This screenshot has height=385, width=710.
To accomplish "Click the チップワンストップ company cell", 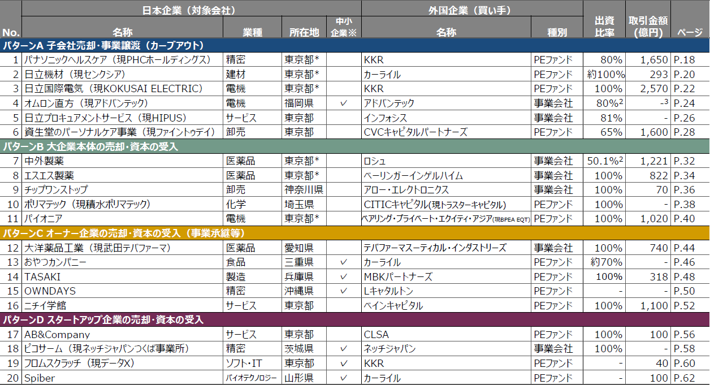I will click(x=123, y=190).
